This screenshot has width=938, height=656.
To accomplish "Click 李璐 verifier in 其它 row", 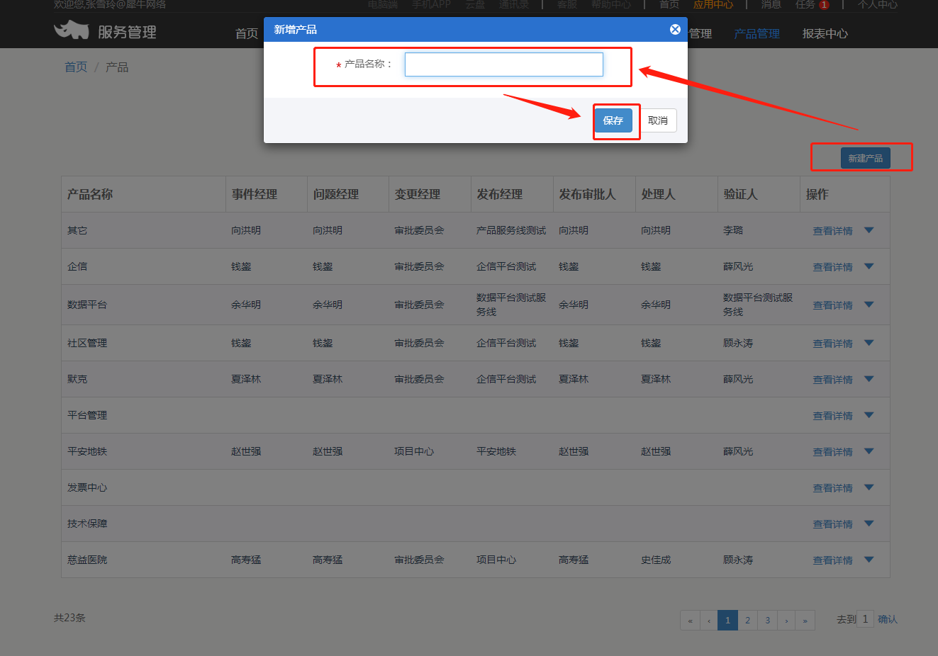I will point(733,230).
